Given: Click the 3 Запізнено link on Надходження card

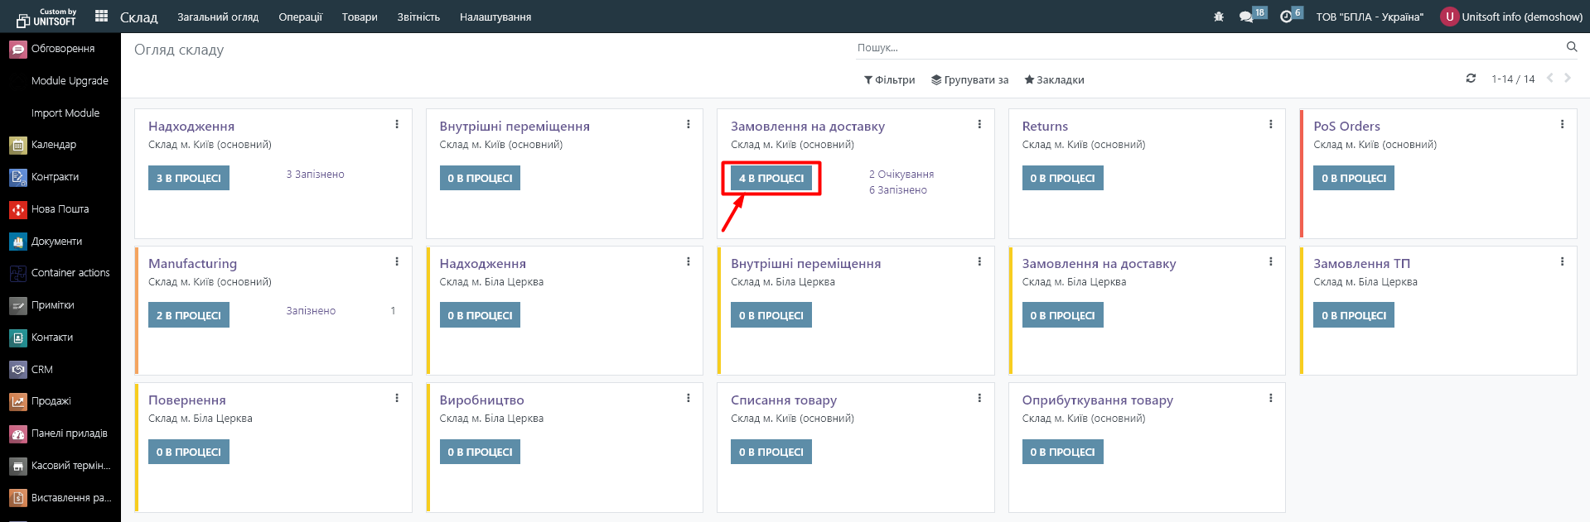Looking at the screenshot, I should pos(315,175).
